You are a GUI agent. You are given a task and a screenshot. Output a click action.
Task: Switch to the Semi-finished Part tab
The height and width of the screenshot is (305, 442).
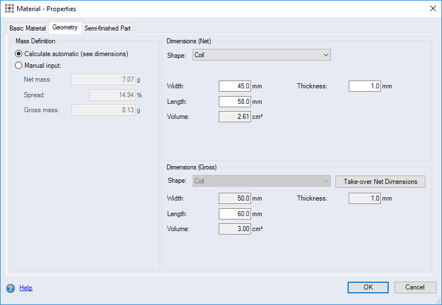tap(108, 28)
